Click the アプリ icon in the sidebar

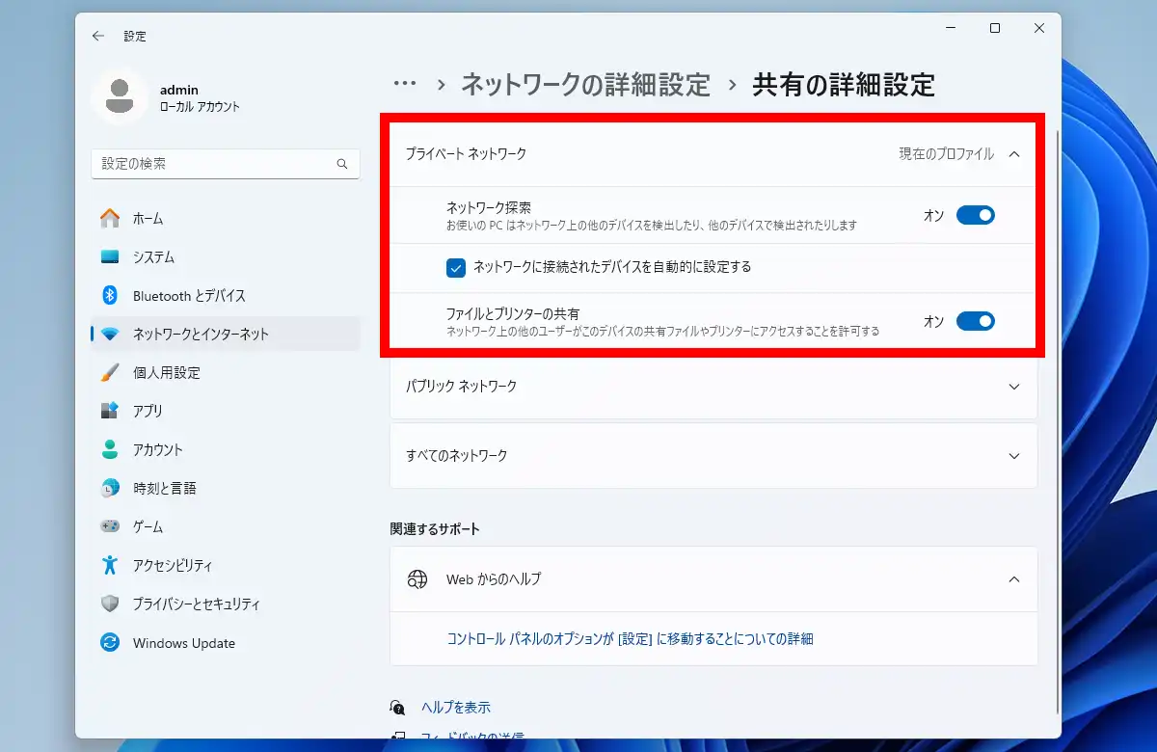point(110,411)
